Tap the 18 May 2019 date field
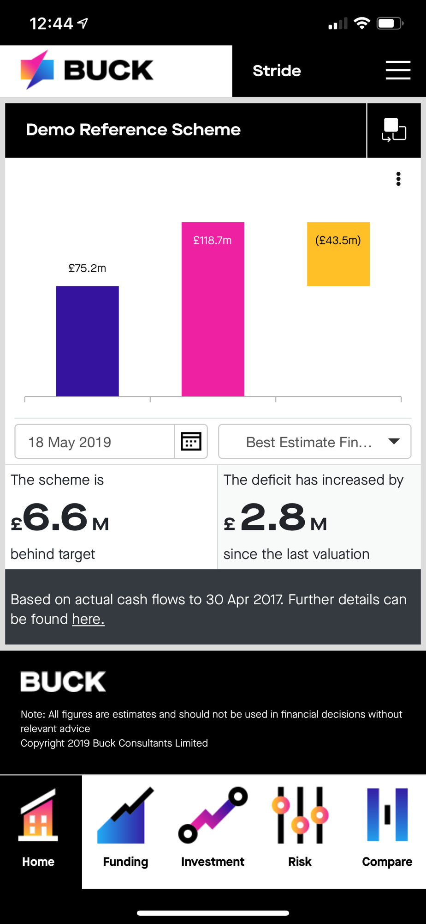426x924 pixels. tap(95, 442)
